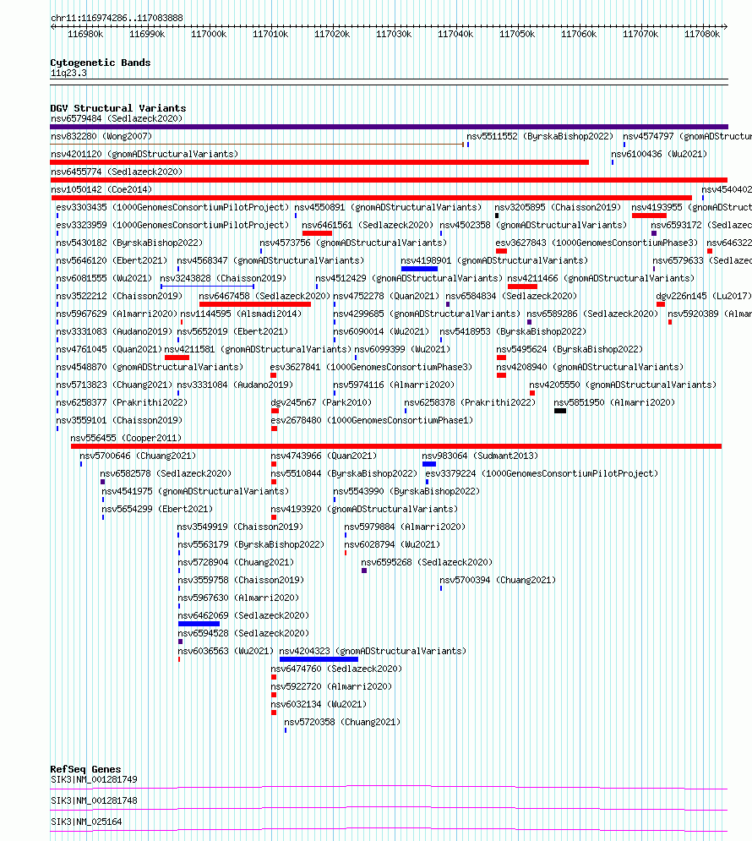Click the nsv6579484 (Sedlazeck2020) variant label
The width and height of the screenshot is (752, 841).
pyautogui.click(x=117, y=118)
